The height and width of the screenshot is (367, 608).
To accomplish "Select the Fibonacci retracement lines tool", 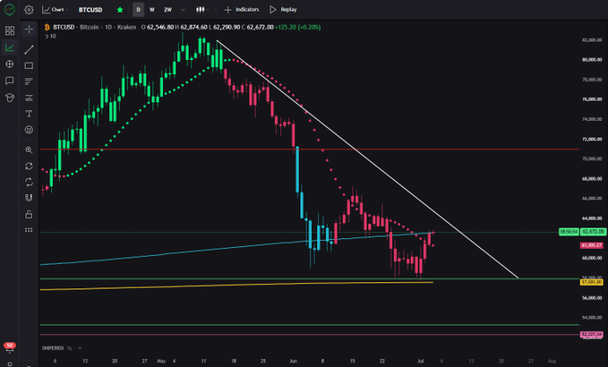I will tap(29, 98).
